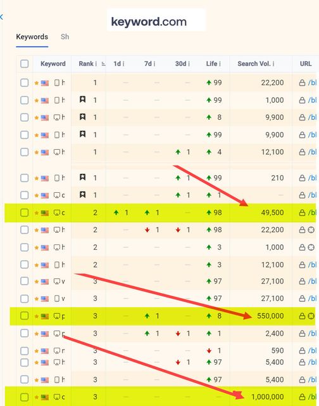Click the Life value 98 in the 49,500 row

coord(218,213)
